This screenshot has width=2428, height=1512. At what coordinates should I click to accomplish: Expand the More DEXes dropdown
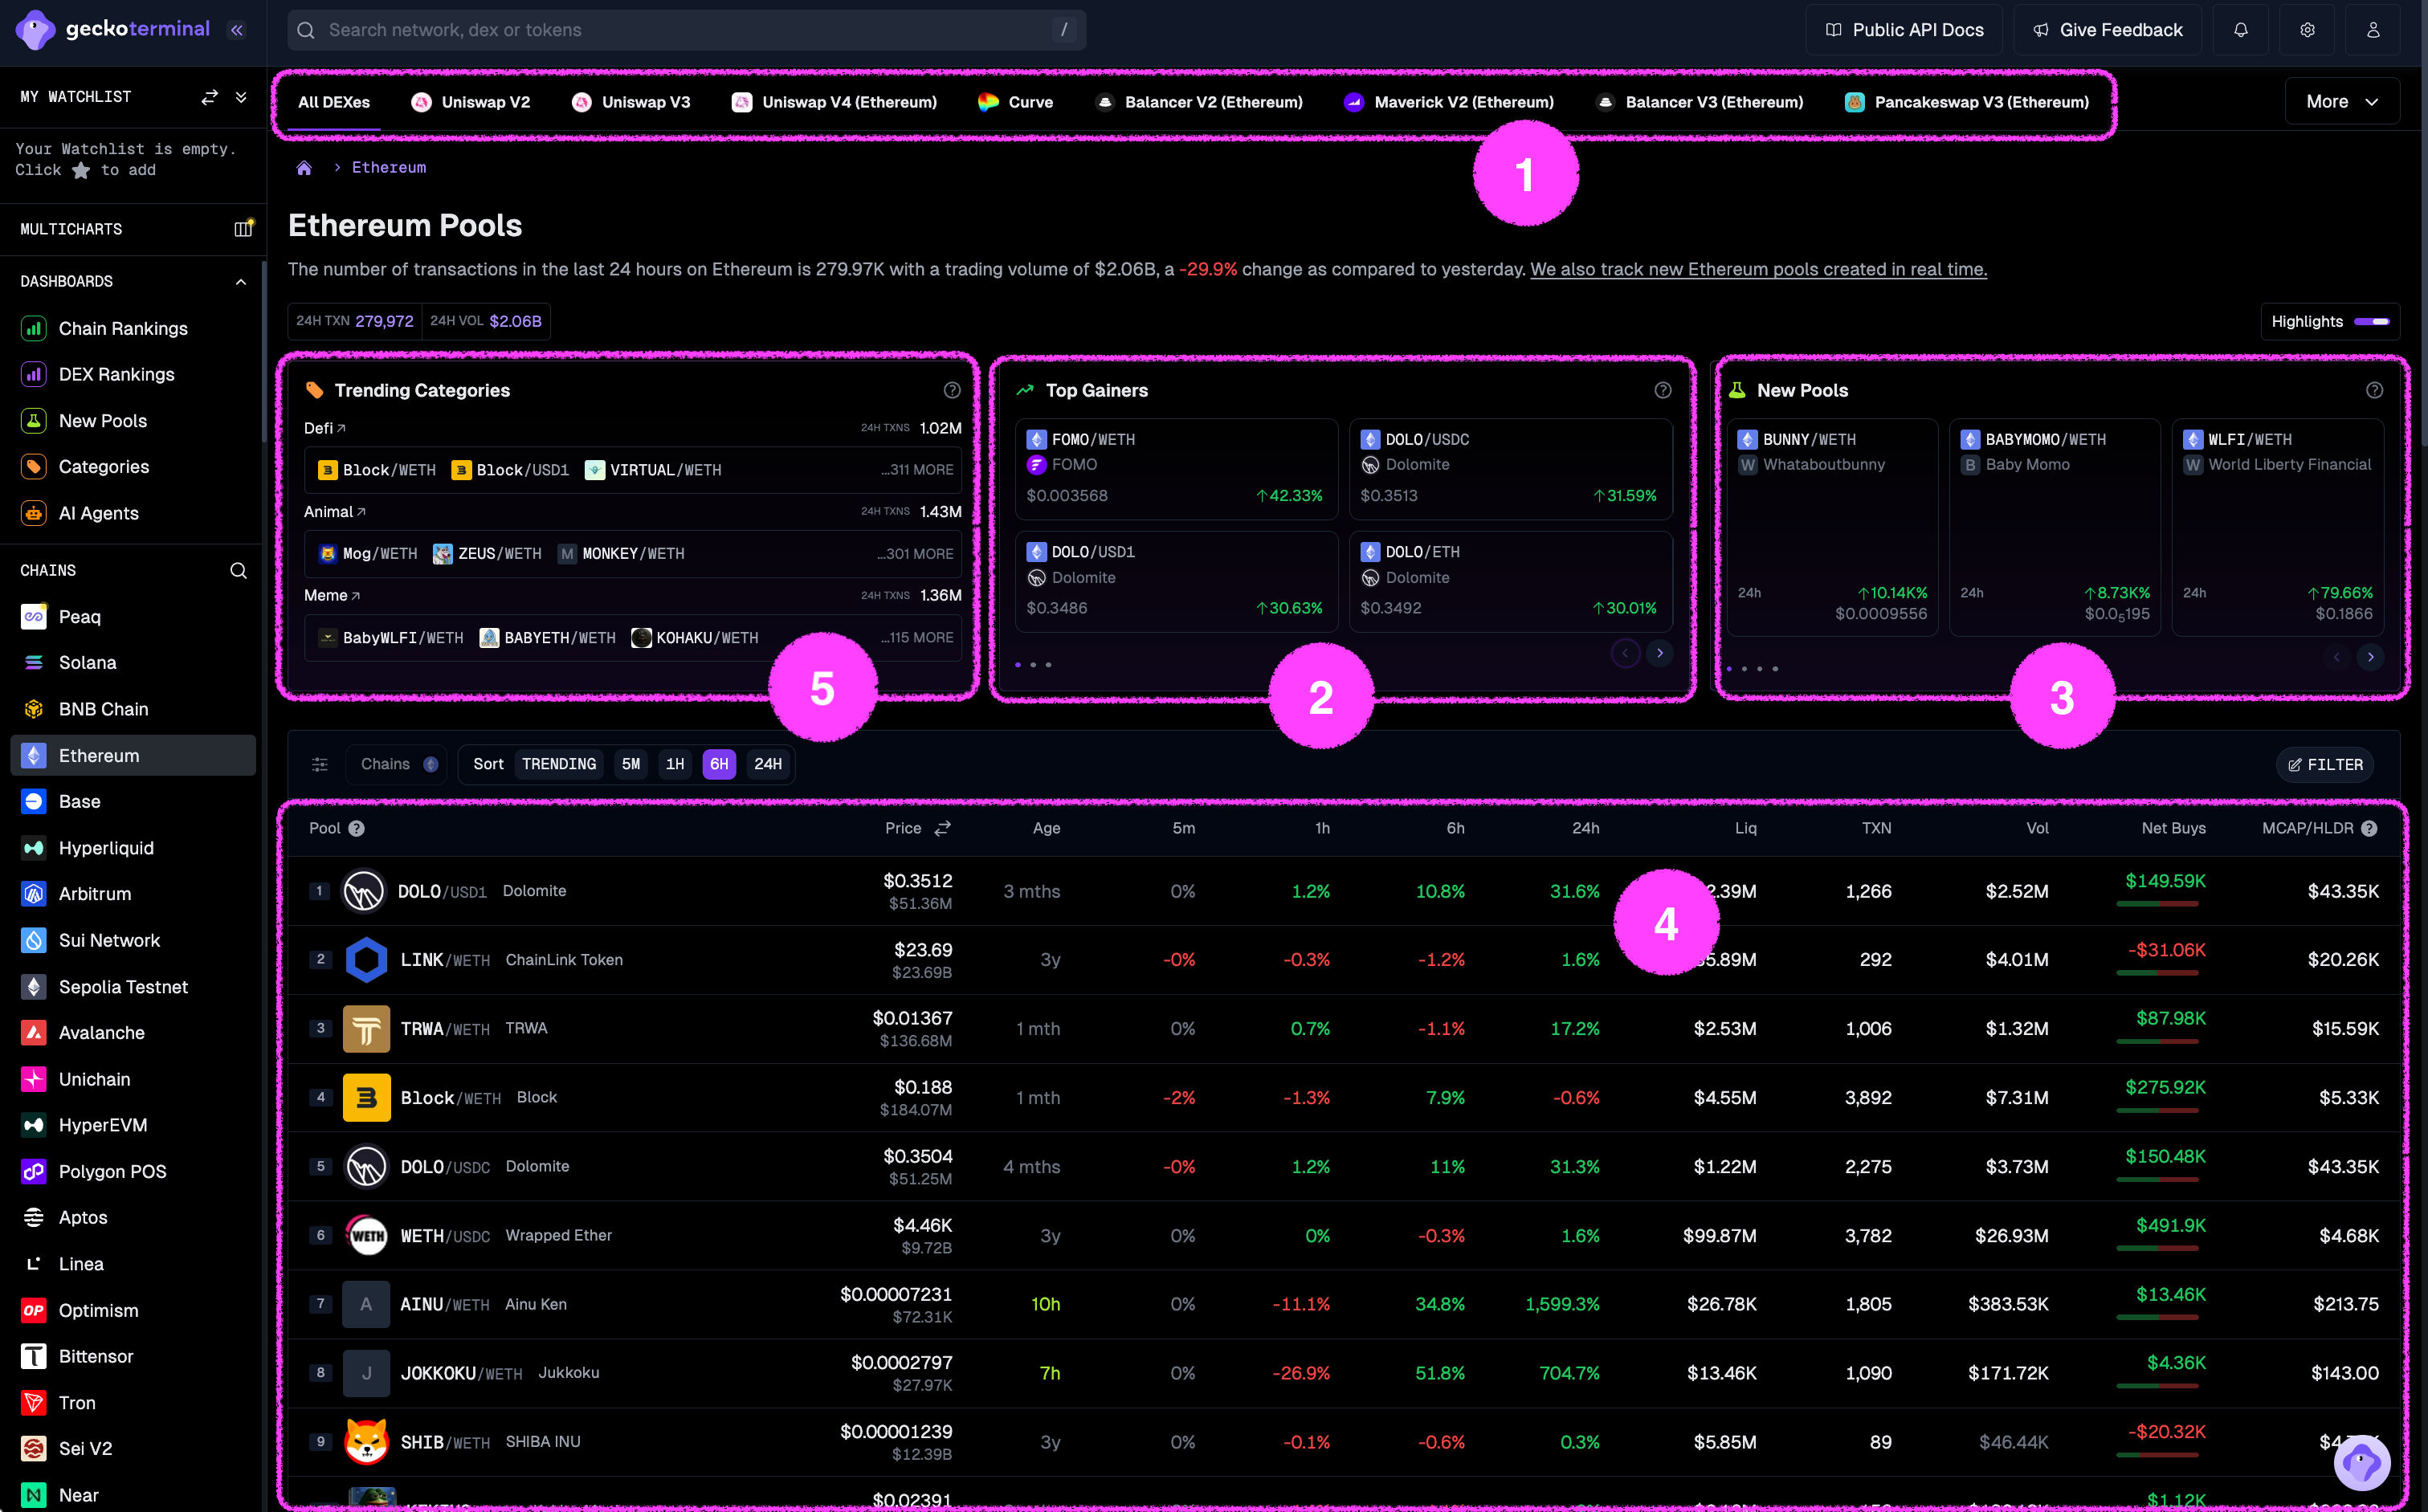pos(2341,101)
